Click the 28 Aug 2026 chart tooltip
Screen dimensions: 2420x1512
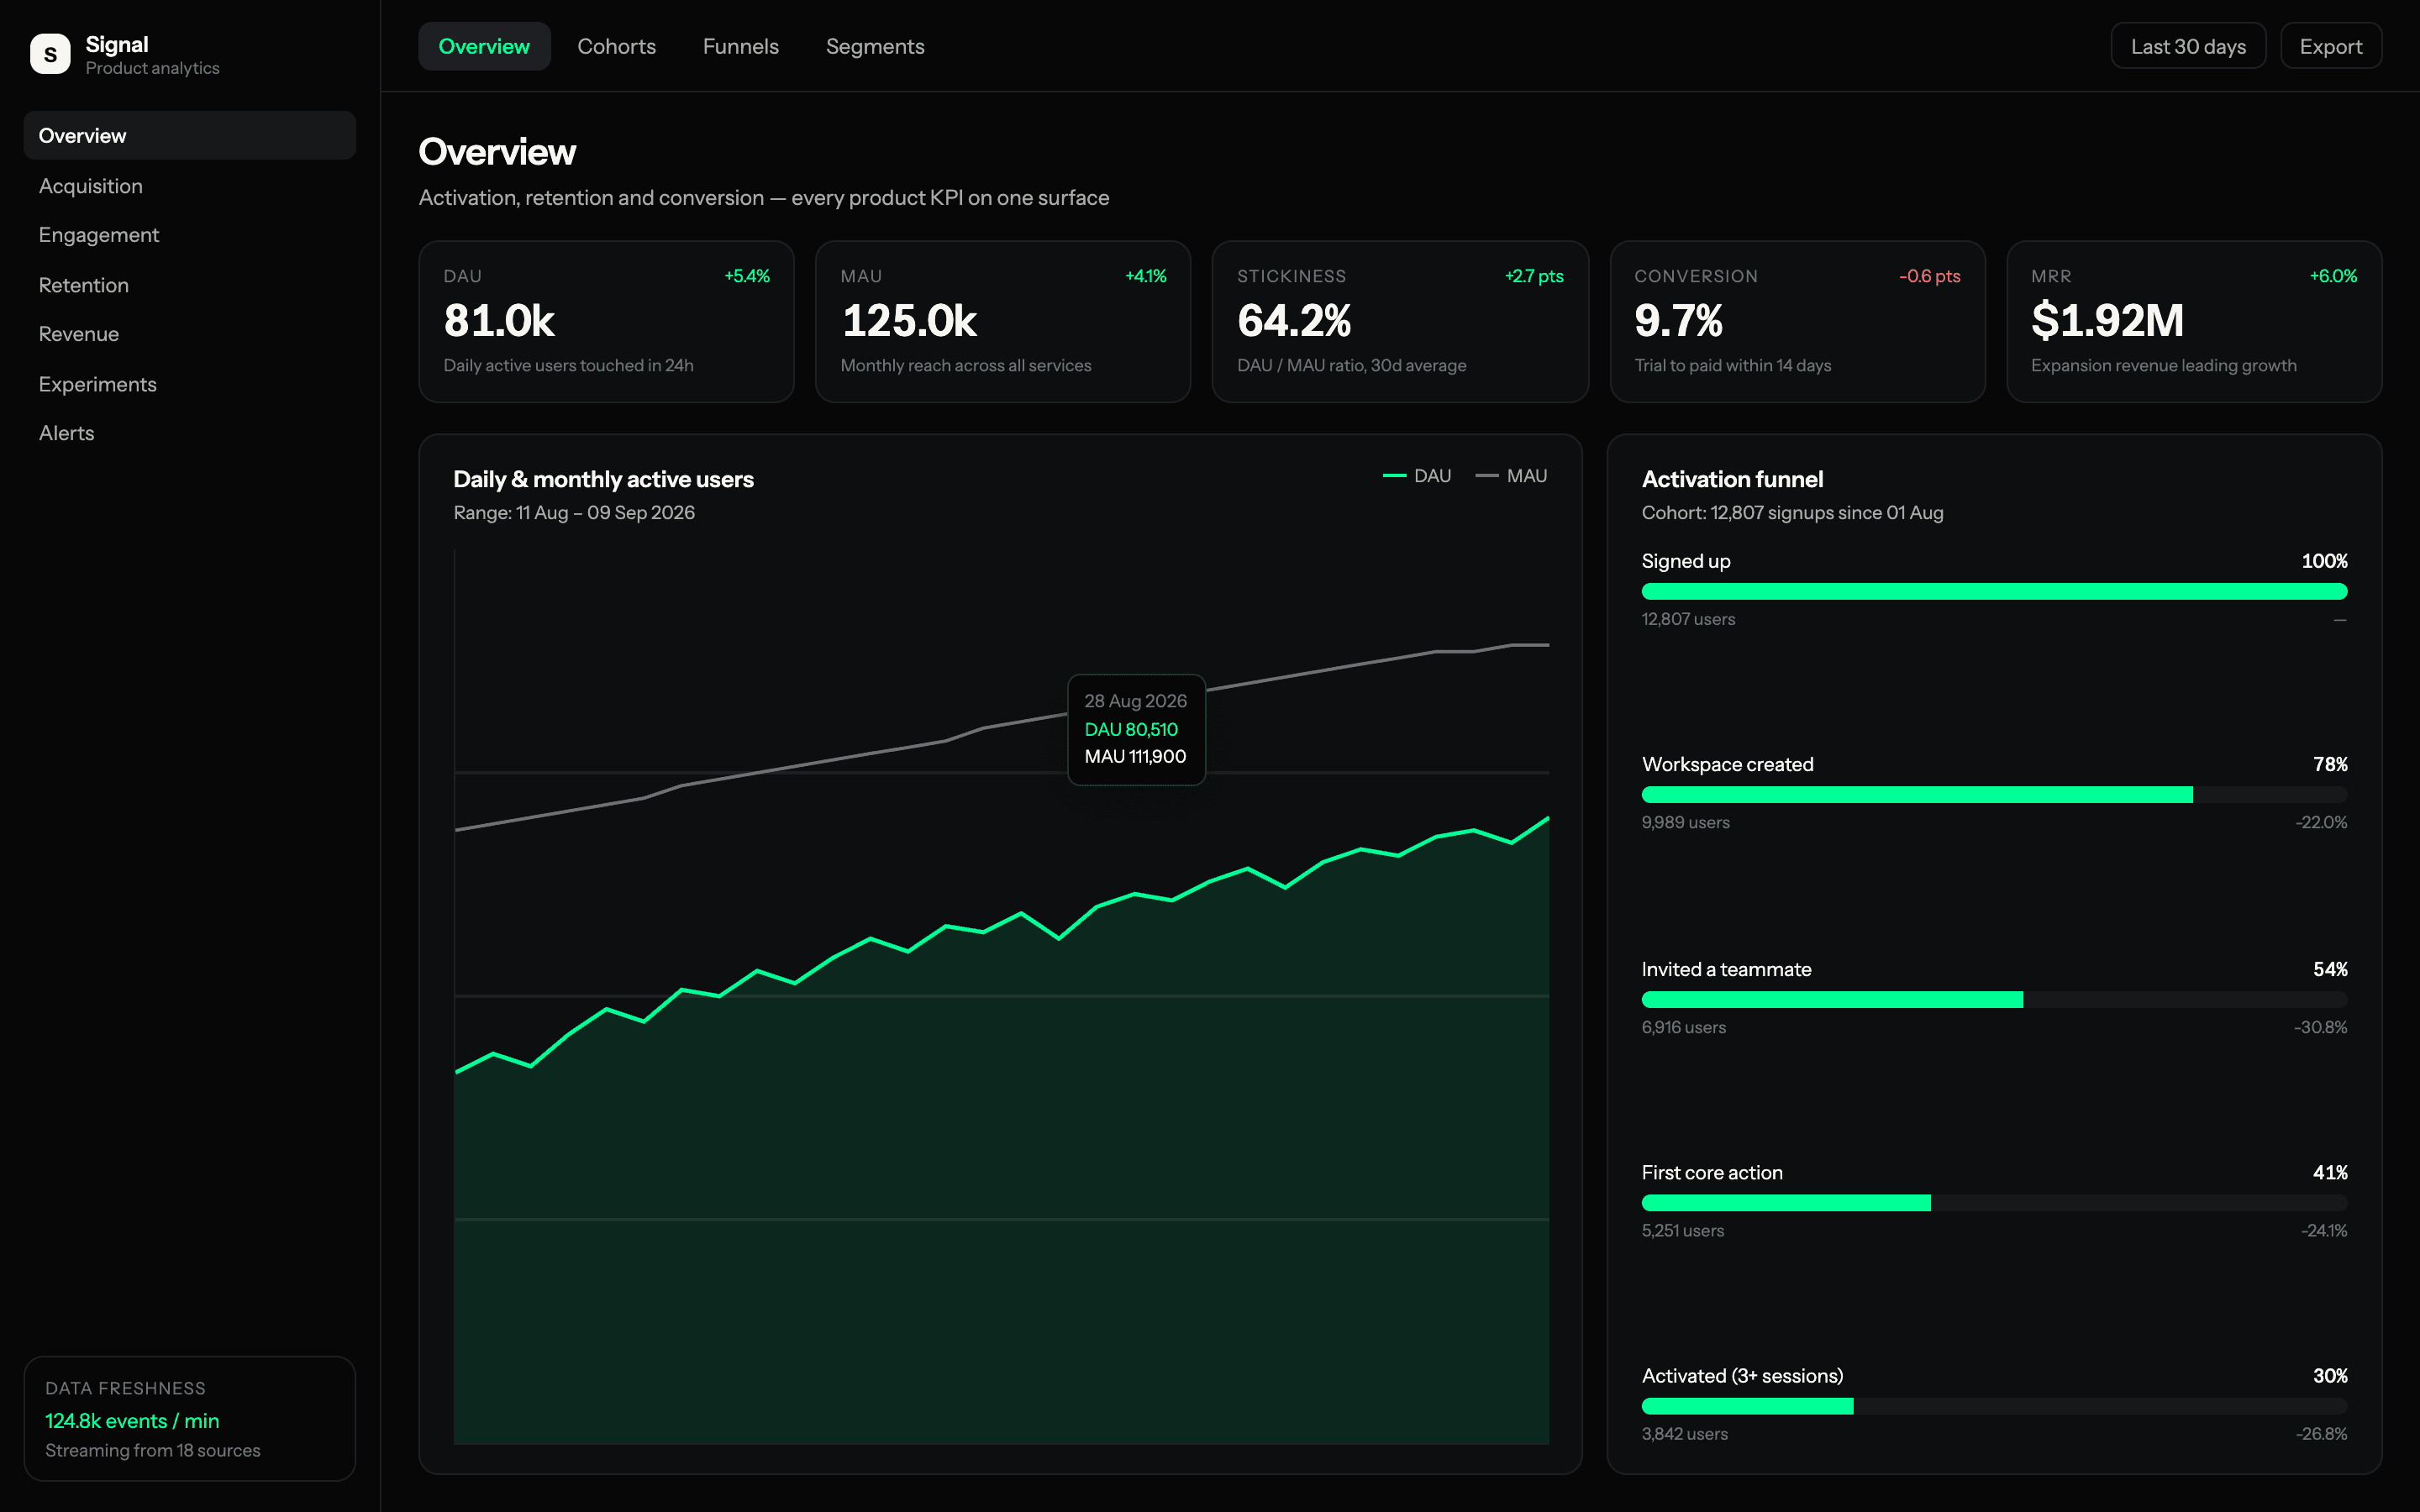[x=1136, y=730]
